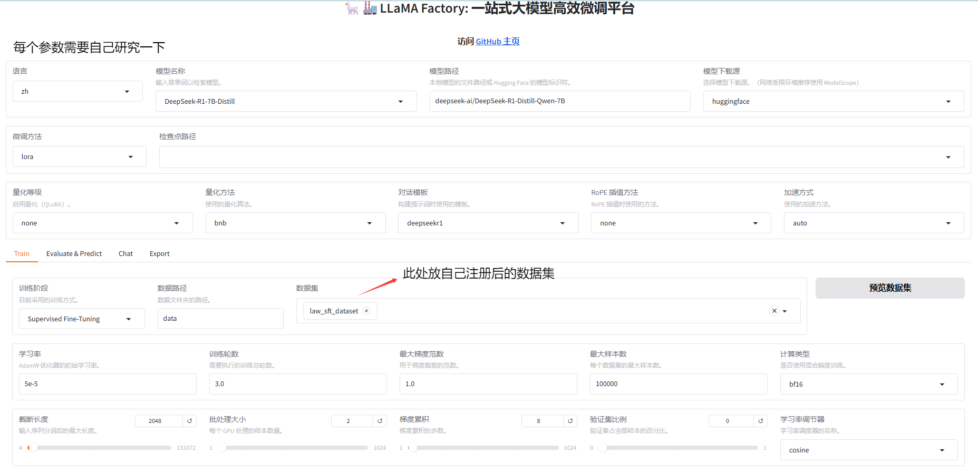The image size is (978, 473).
Task: Click the 最大样本数 100000 input field
Action: (679, 384)
